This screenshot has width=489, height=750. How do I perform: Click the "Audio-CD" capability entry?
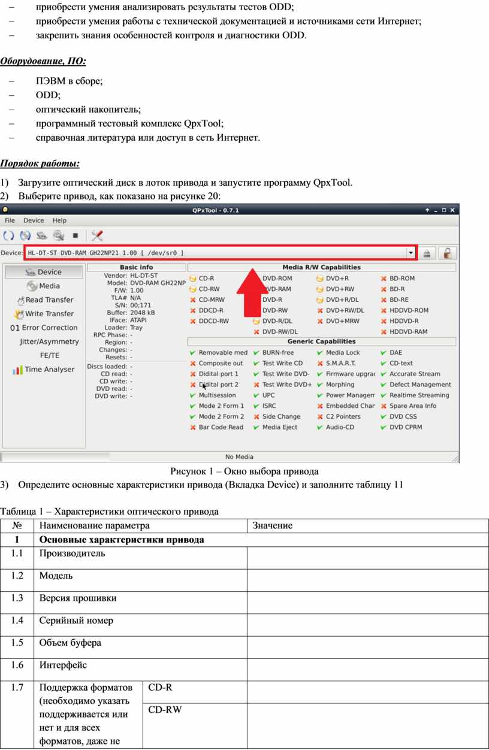pyautogui.click(x=335, y=427)
